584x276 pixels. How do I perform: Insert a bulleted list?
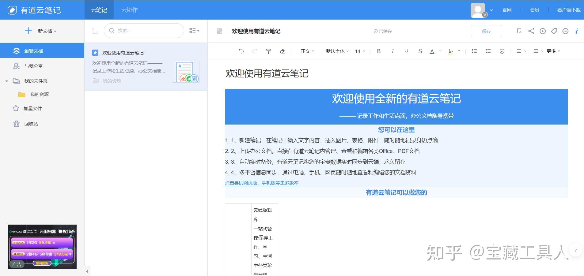pos(474,51)
